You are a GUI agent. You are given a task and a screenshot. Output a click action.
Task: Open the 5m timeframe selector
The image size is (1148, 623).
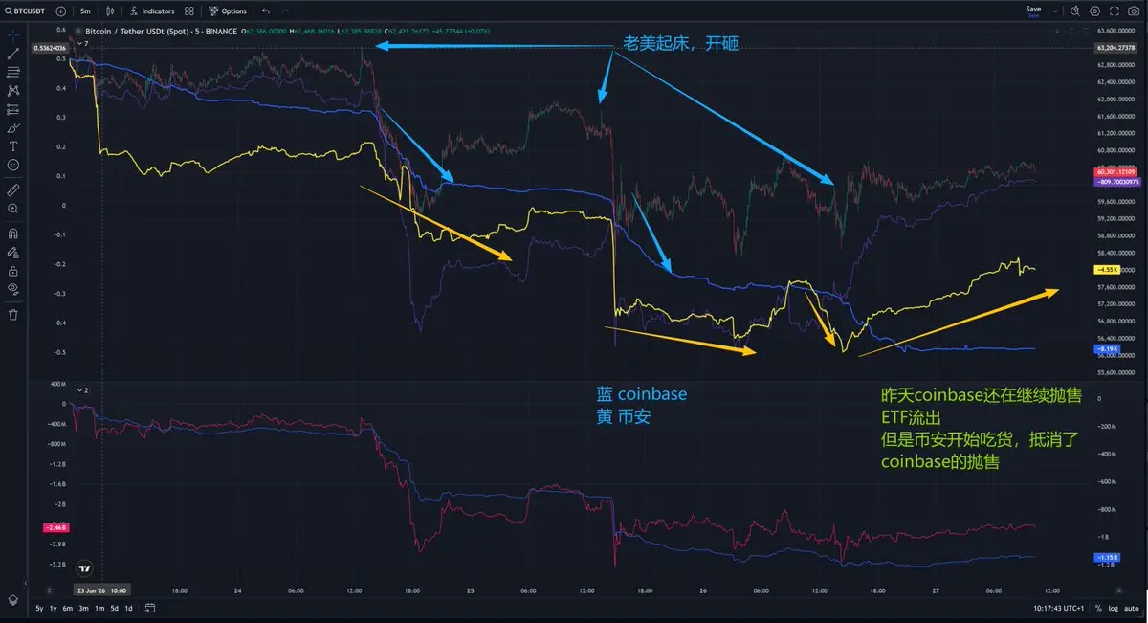tap(85, 11)
